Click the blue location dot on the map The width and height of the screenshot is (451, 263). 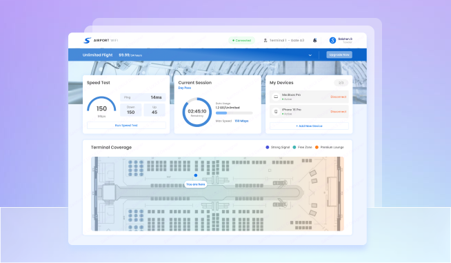(196, 175)
